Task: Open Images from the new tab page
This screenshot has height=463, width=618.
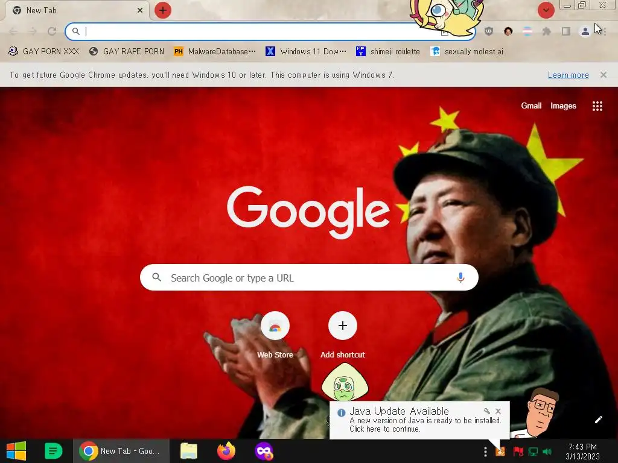Action: click(563, 106)
